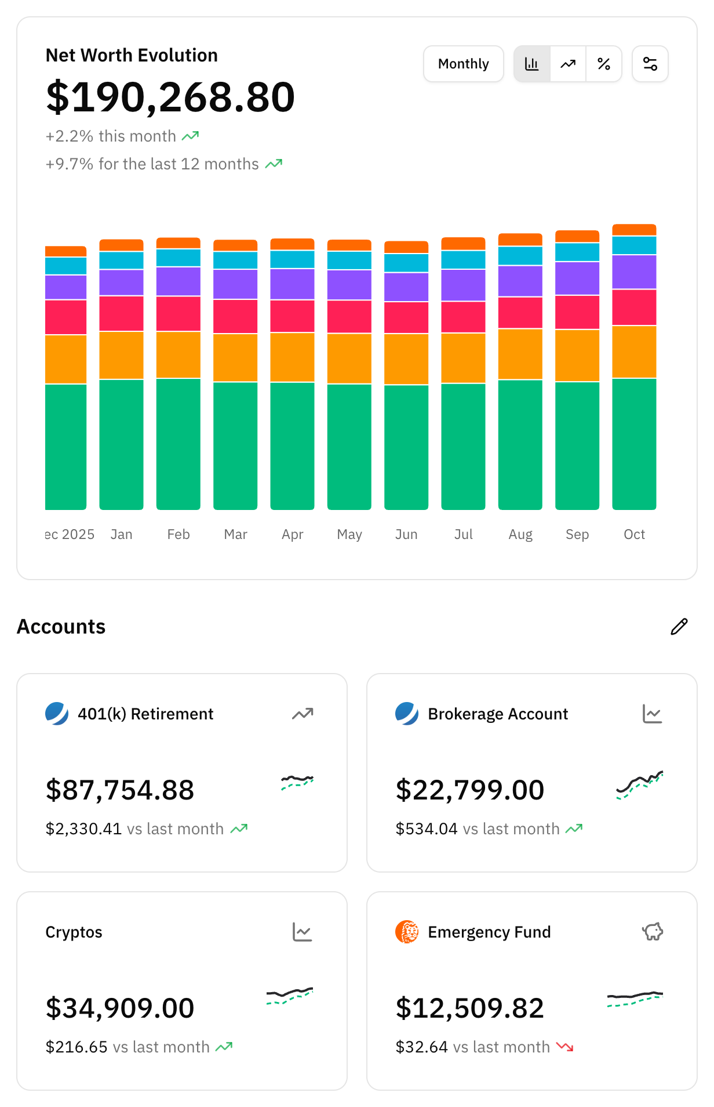This screenshot has width=714, height=1107.
Task: Select the Jan bar's amber segment
Action: [x=121, y=355]
